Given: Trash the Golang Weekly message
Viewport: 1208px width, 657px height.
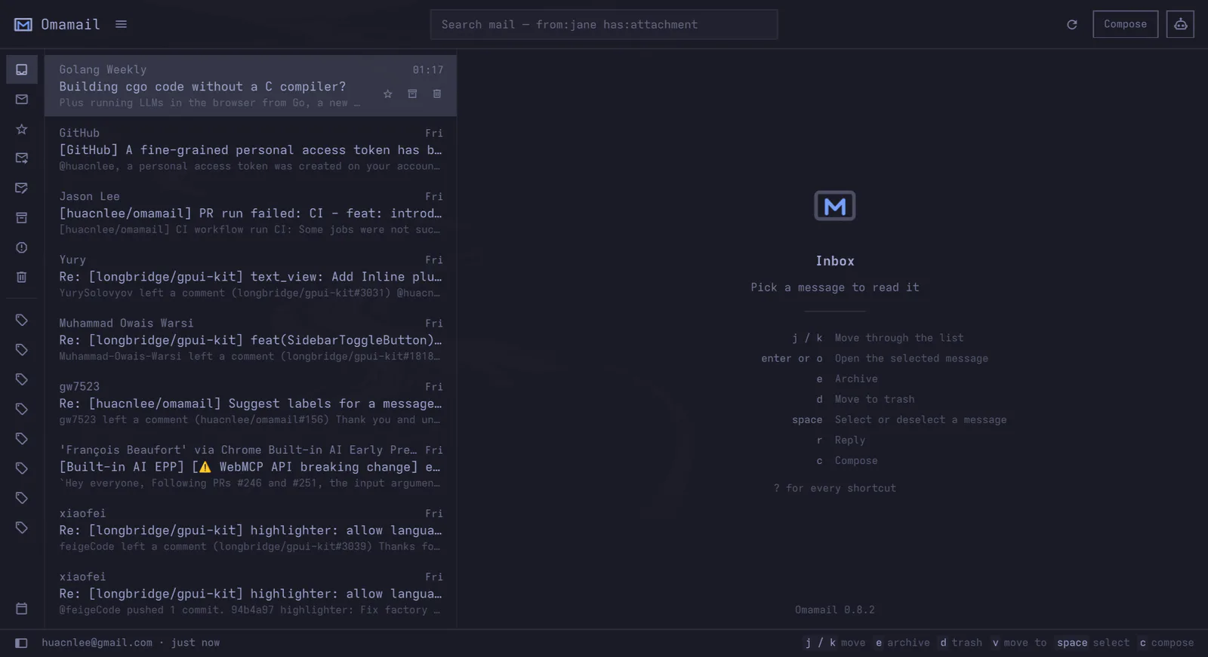Looking at the screenshot, I should [436, 94].
